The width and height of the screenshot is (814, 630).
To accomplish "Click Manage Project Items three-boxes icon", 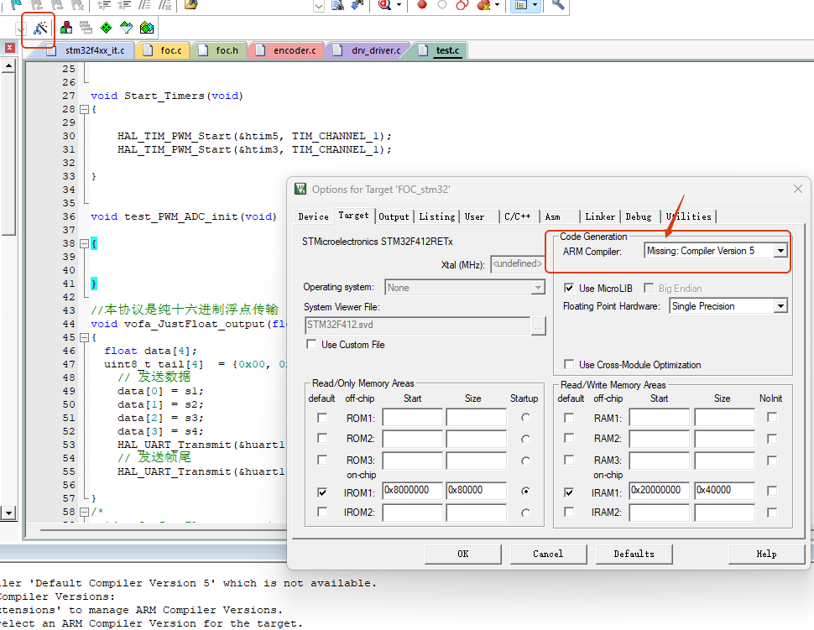I will click(x=66, y=28).
